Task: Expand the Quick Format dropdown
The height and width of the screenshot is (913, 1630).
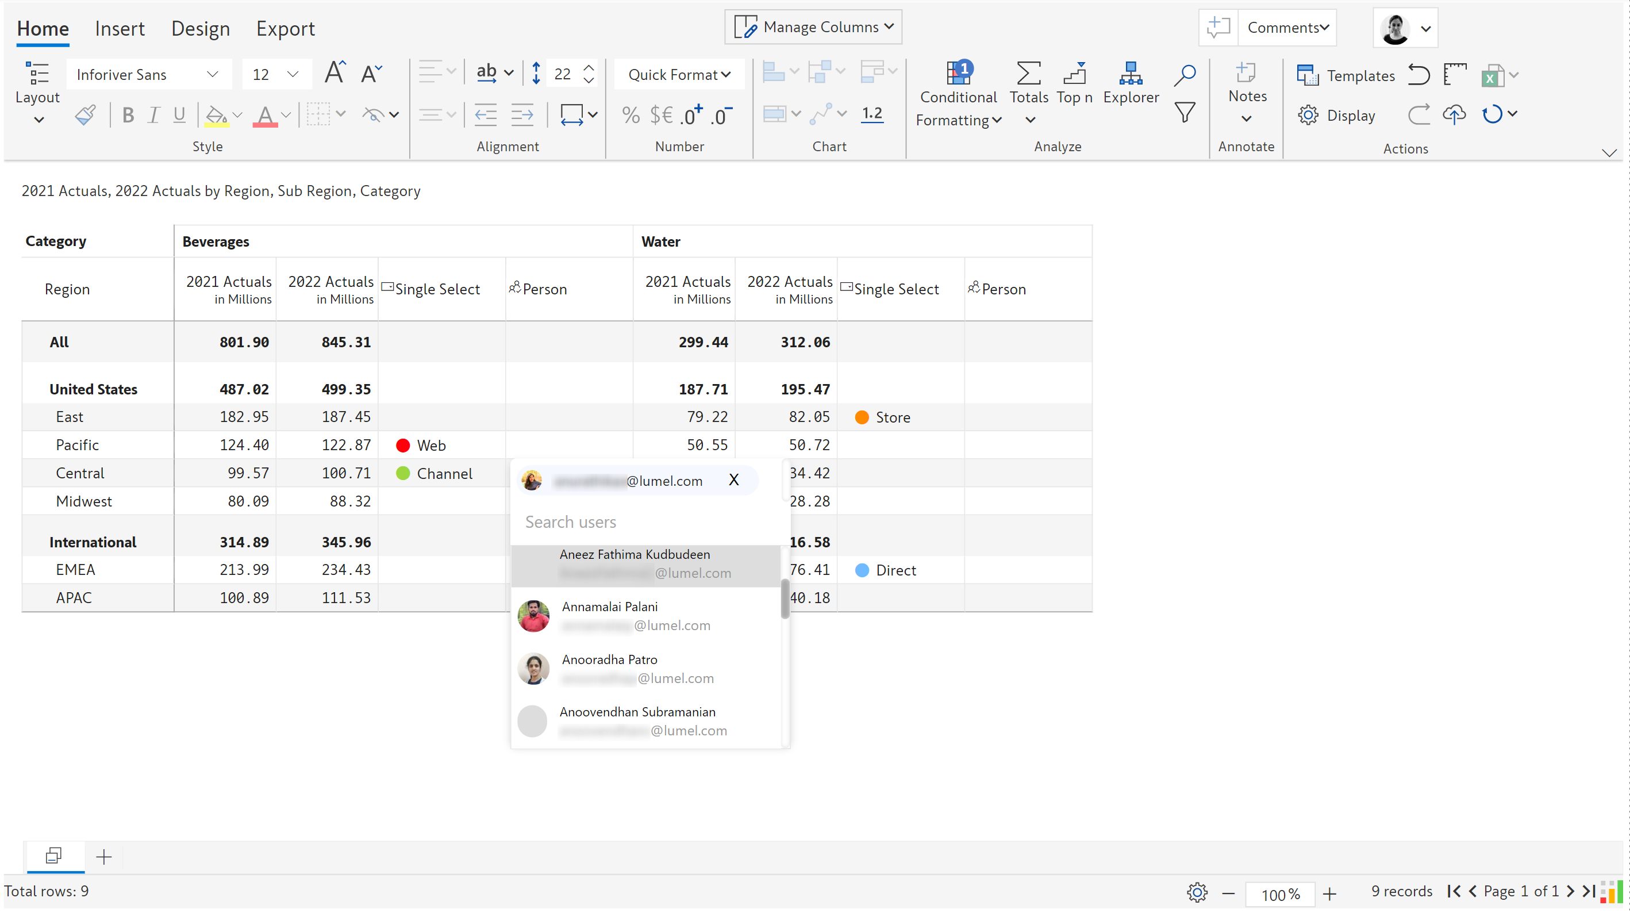Action: coord(678,74)
